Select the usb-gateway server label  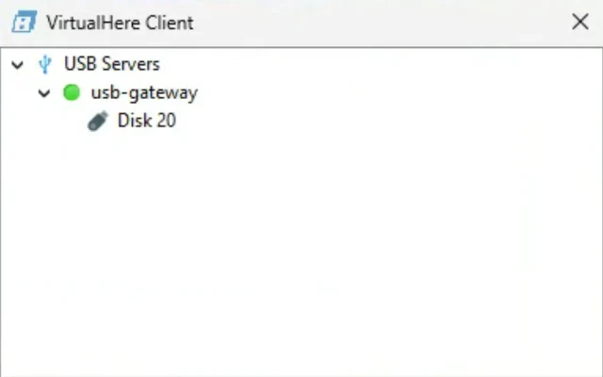coord(143,92)
